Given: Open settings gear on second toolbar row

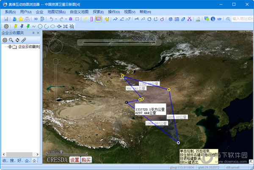Looking at the screenshot, I should point(6,26).
